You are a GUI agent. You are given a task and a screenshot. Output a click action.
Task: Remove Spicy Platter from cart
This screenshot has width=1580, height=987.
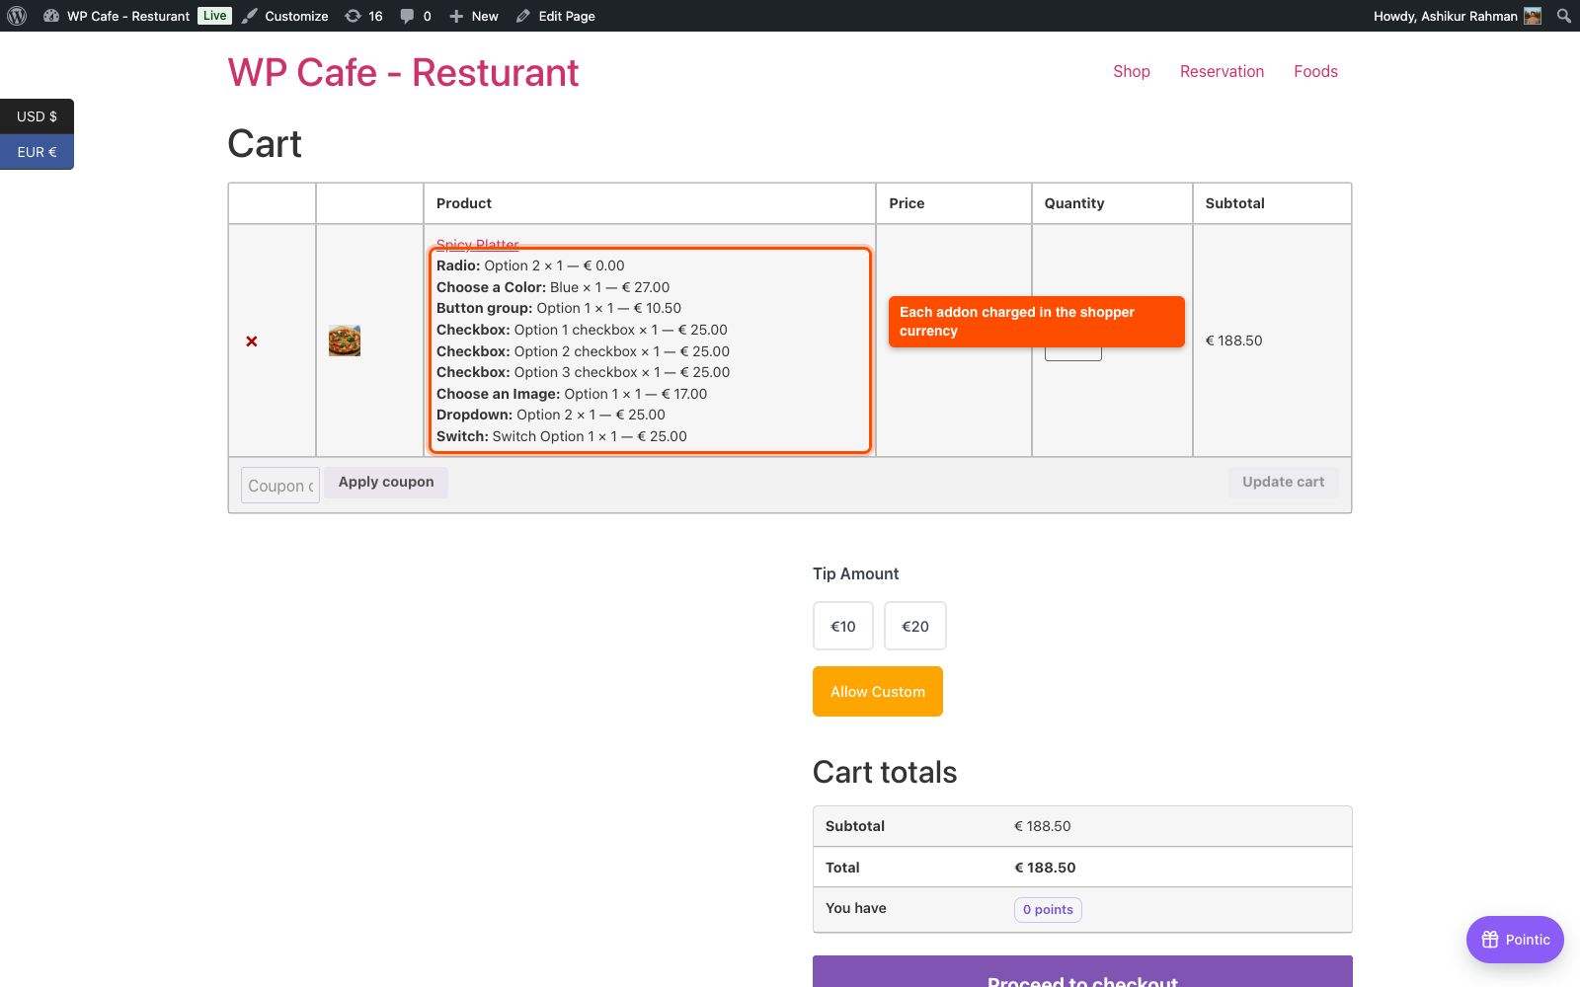[252, 342]
